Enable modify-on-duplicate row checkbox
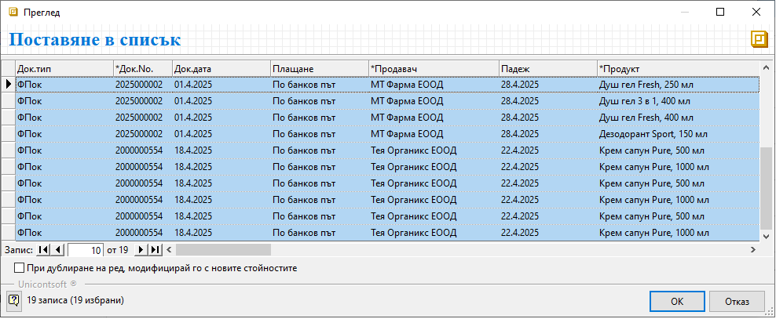The image size is (776, 319). tap(20, 268)
